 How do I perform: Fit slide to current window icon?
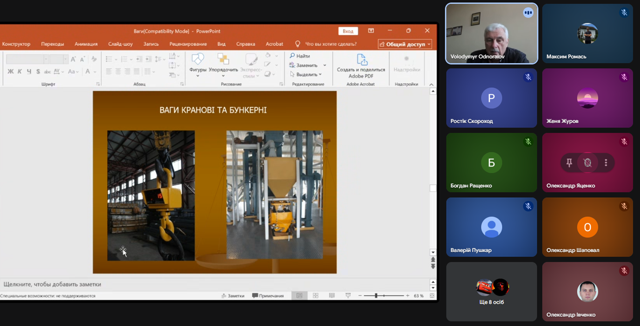(432, 296)
